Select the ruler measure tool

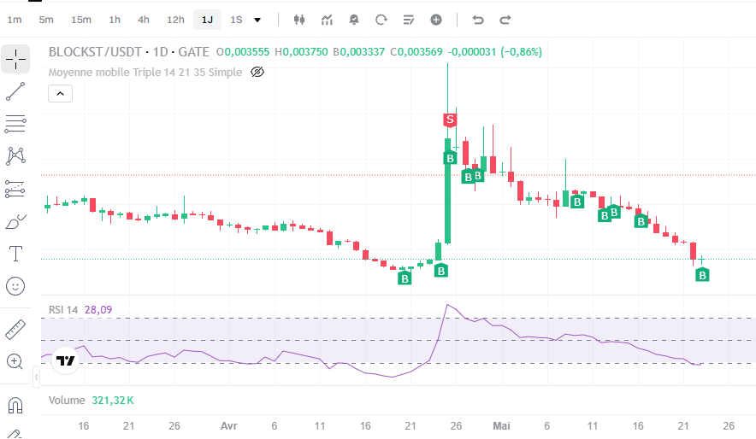click(15, 330)
